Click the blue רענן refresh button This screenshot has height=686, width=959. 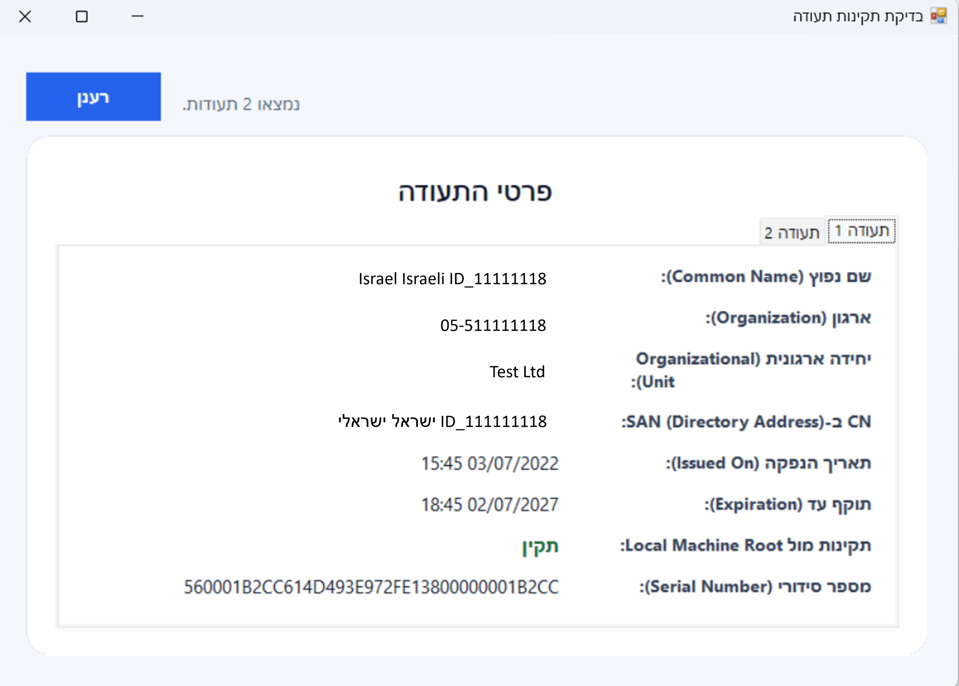click(93, 97)
